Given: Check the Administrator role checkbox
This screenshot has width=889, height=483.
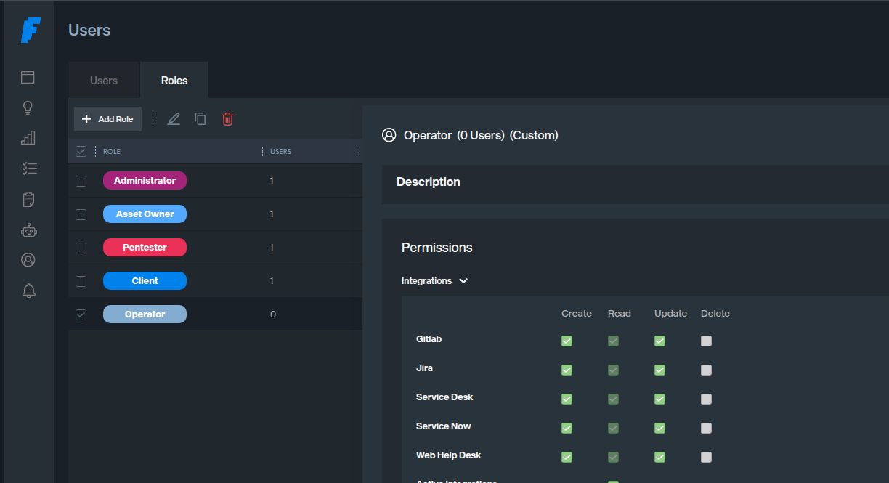Looking at the screenshot, I should 81,181.
